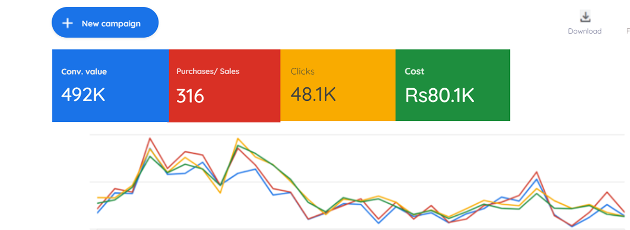Select the green Cost metric card
The width and height of the screenshot is (630, 230).
tap(452, 85)
